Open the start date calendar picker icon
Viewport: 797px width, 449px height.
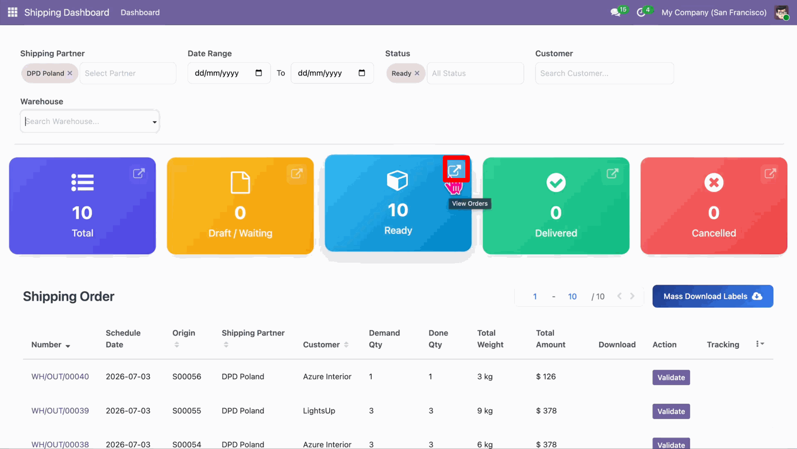259,73
